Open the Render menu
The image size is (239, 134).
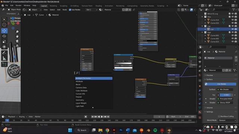pos(18,6)
